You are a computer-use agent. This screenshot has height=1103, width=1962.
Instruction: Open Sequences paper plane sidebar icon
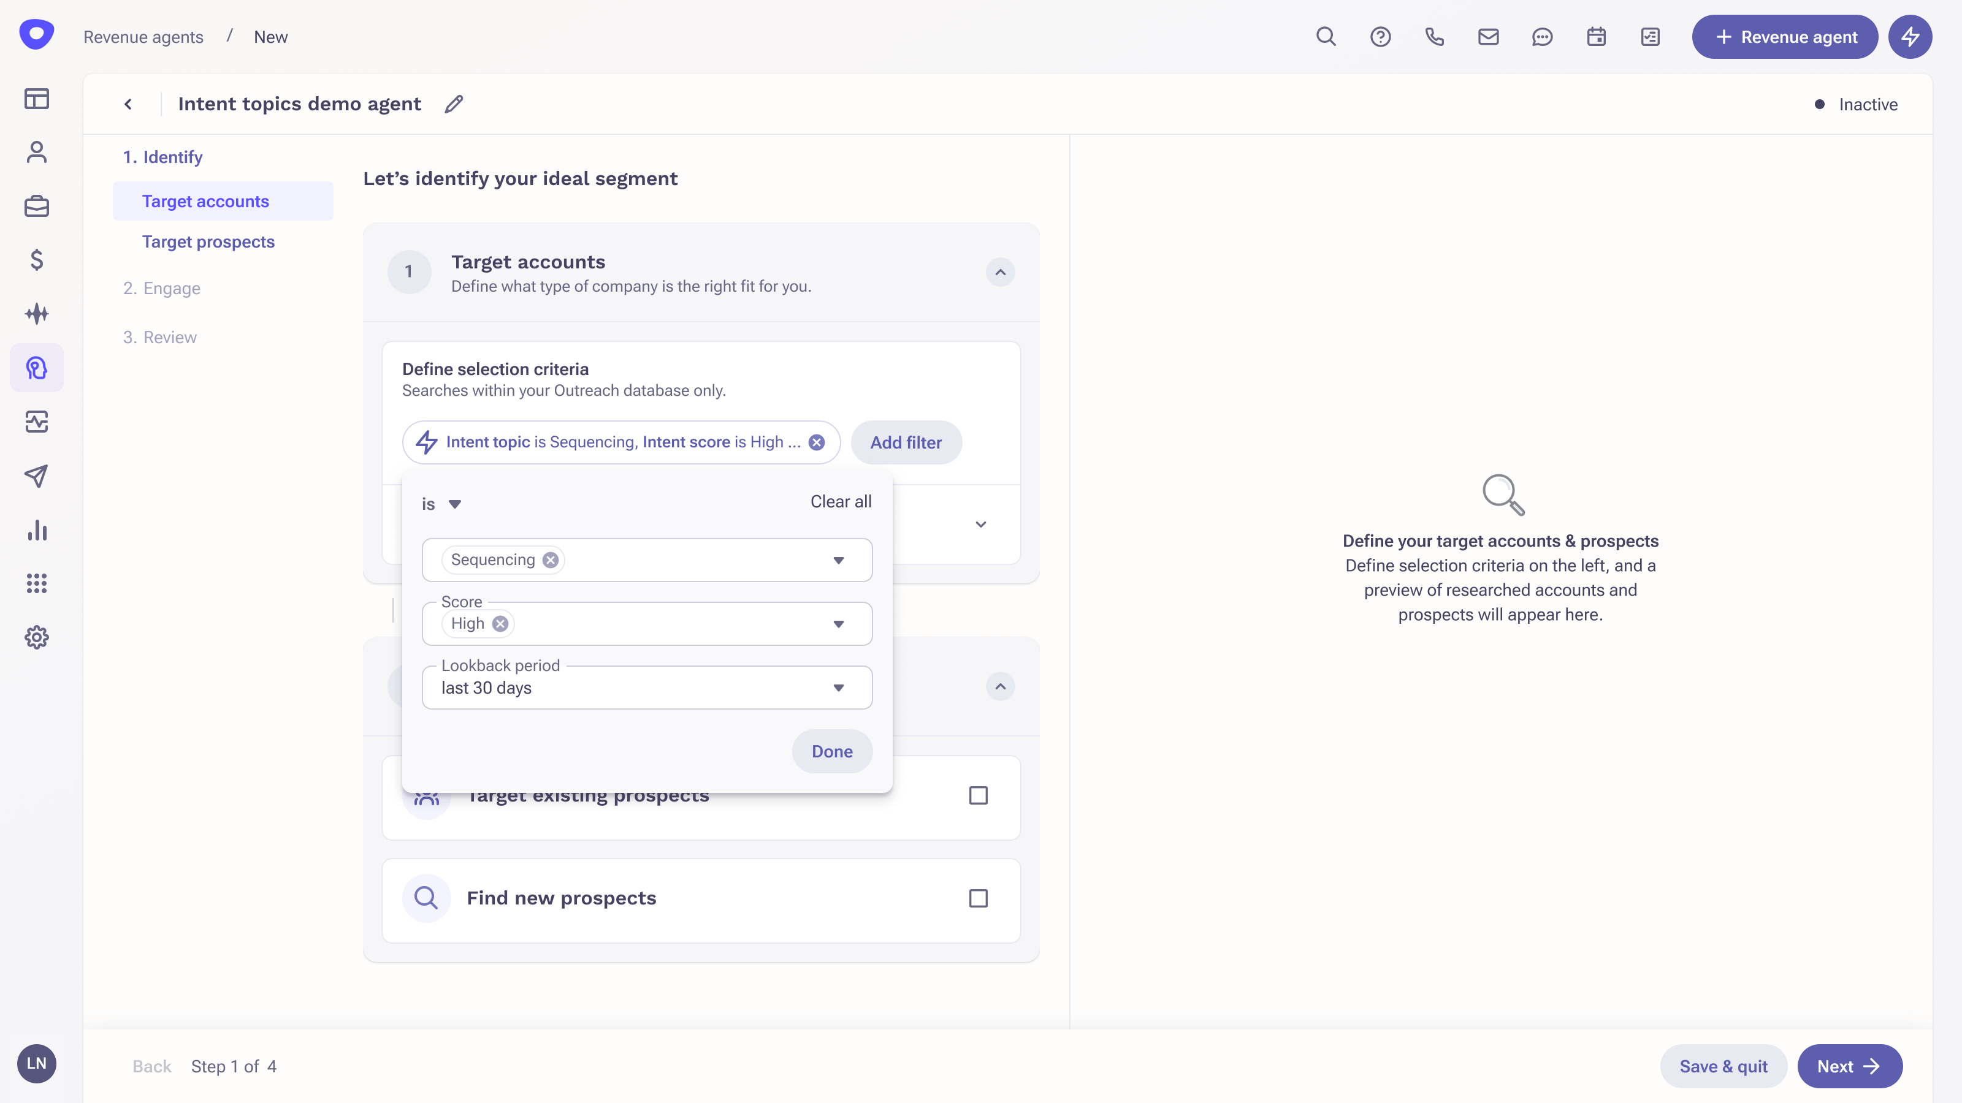[37, 476]
